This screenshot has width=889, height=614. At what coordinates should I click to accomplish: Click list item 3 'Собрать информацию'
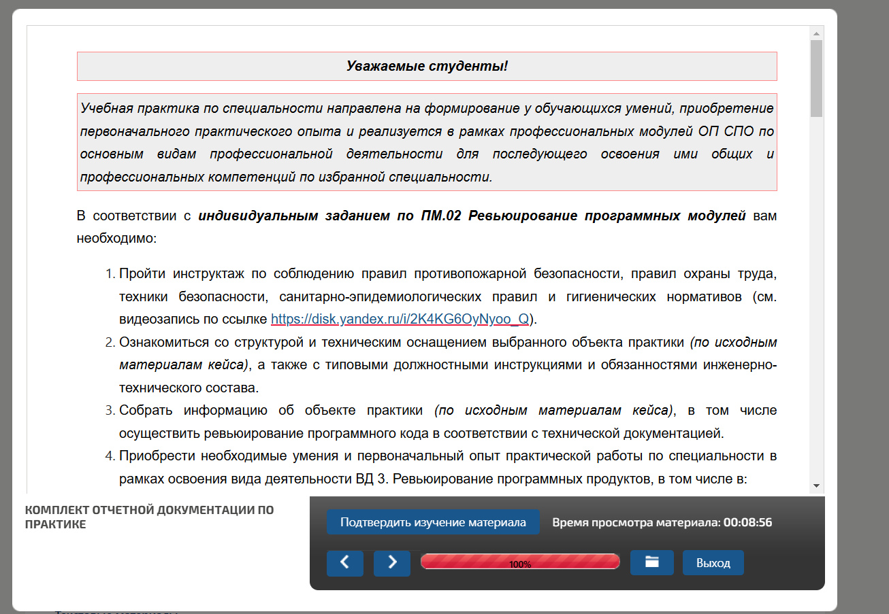tap(447, 422)
